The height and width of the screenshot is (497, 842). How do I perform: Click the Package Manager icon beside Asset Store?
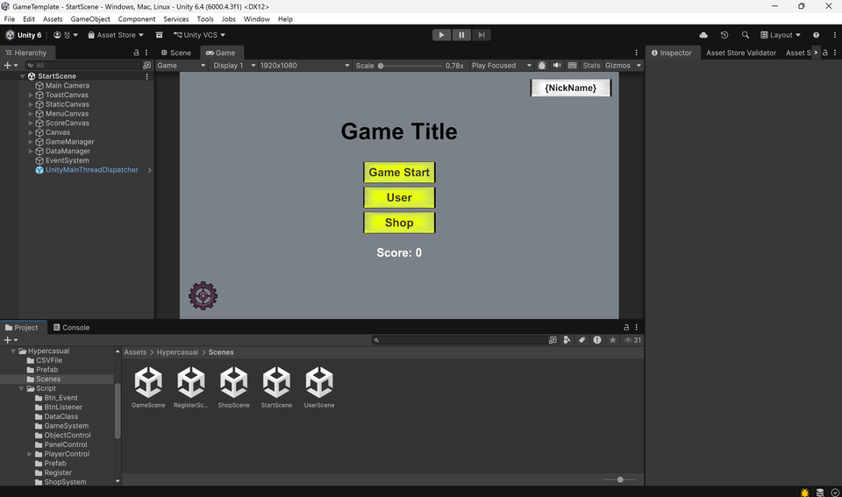pyautogui.click(x=159, y=35)
